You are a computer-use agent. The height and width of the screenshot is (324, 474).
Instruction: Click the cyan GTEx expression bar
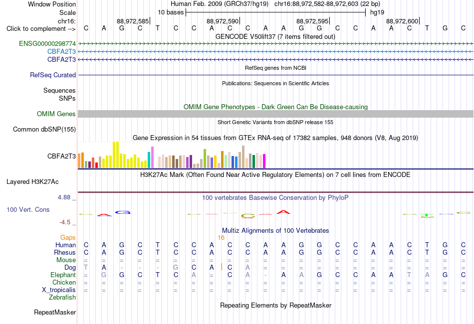point(149,160)
